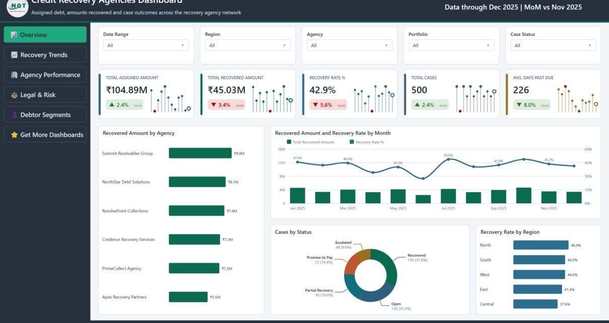Select the Debtor Segments navigation button
This screenshot has width=609, height=323.
coord(45,115)
